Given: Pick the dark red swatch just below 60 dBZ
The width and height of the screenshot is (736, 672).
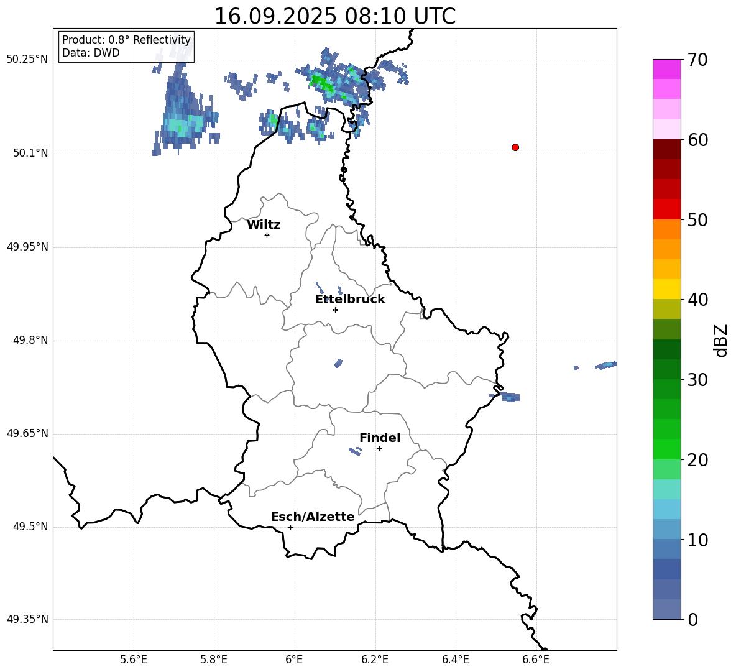Looking at the screenshot, I should pyautogui.click(x=666, y=149).
